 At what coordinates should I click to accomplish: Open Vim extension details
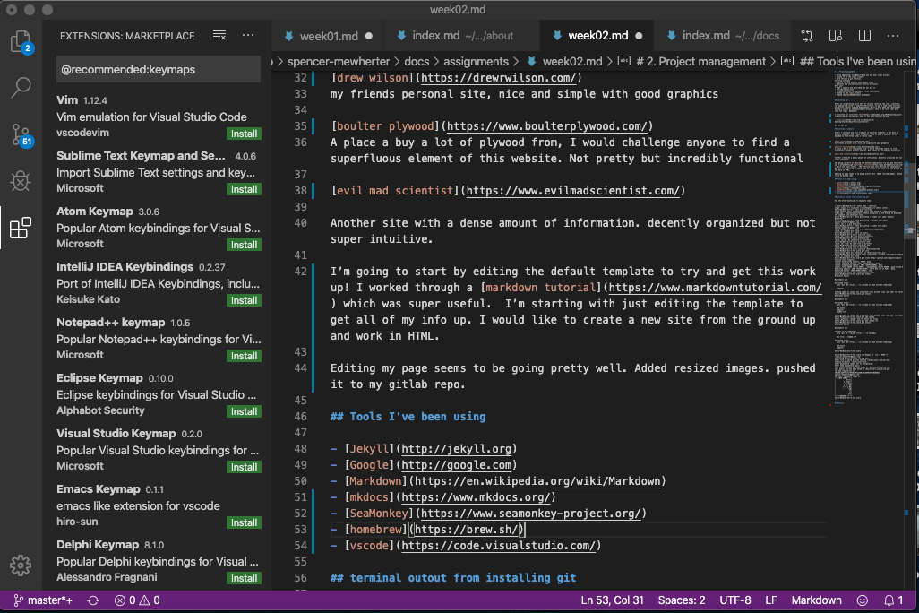click(159, 117)
